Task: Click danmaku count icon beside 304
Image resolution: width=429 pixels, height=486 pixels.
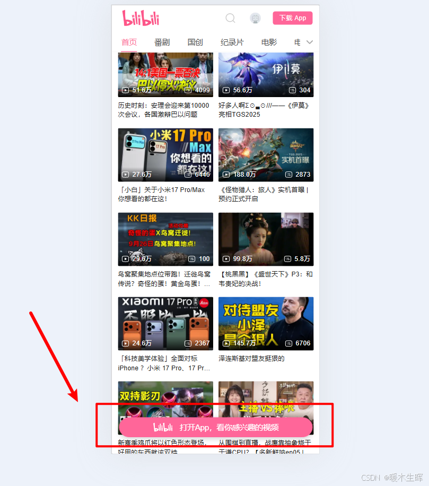Action: [x=292, y=90]
